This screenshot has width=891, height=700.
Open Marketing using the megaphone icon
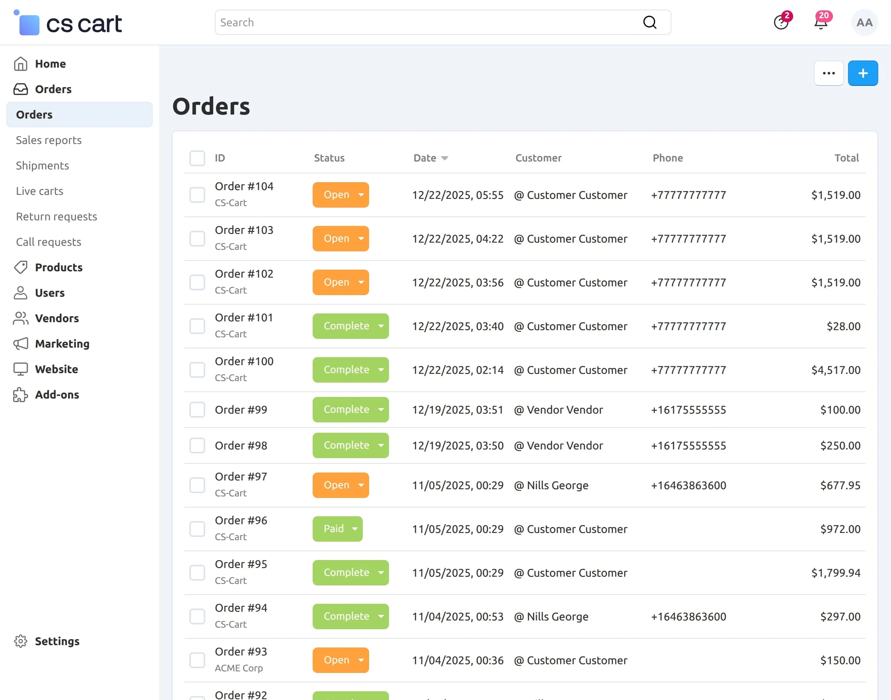click(21, 344)
